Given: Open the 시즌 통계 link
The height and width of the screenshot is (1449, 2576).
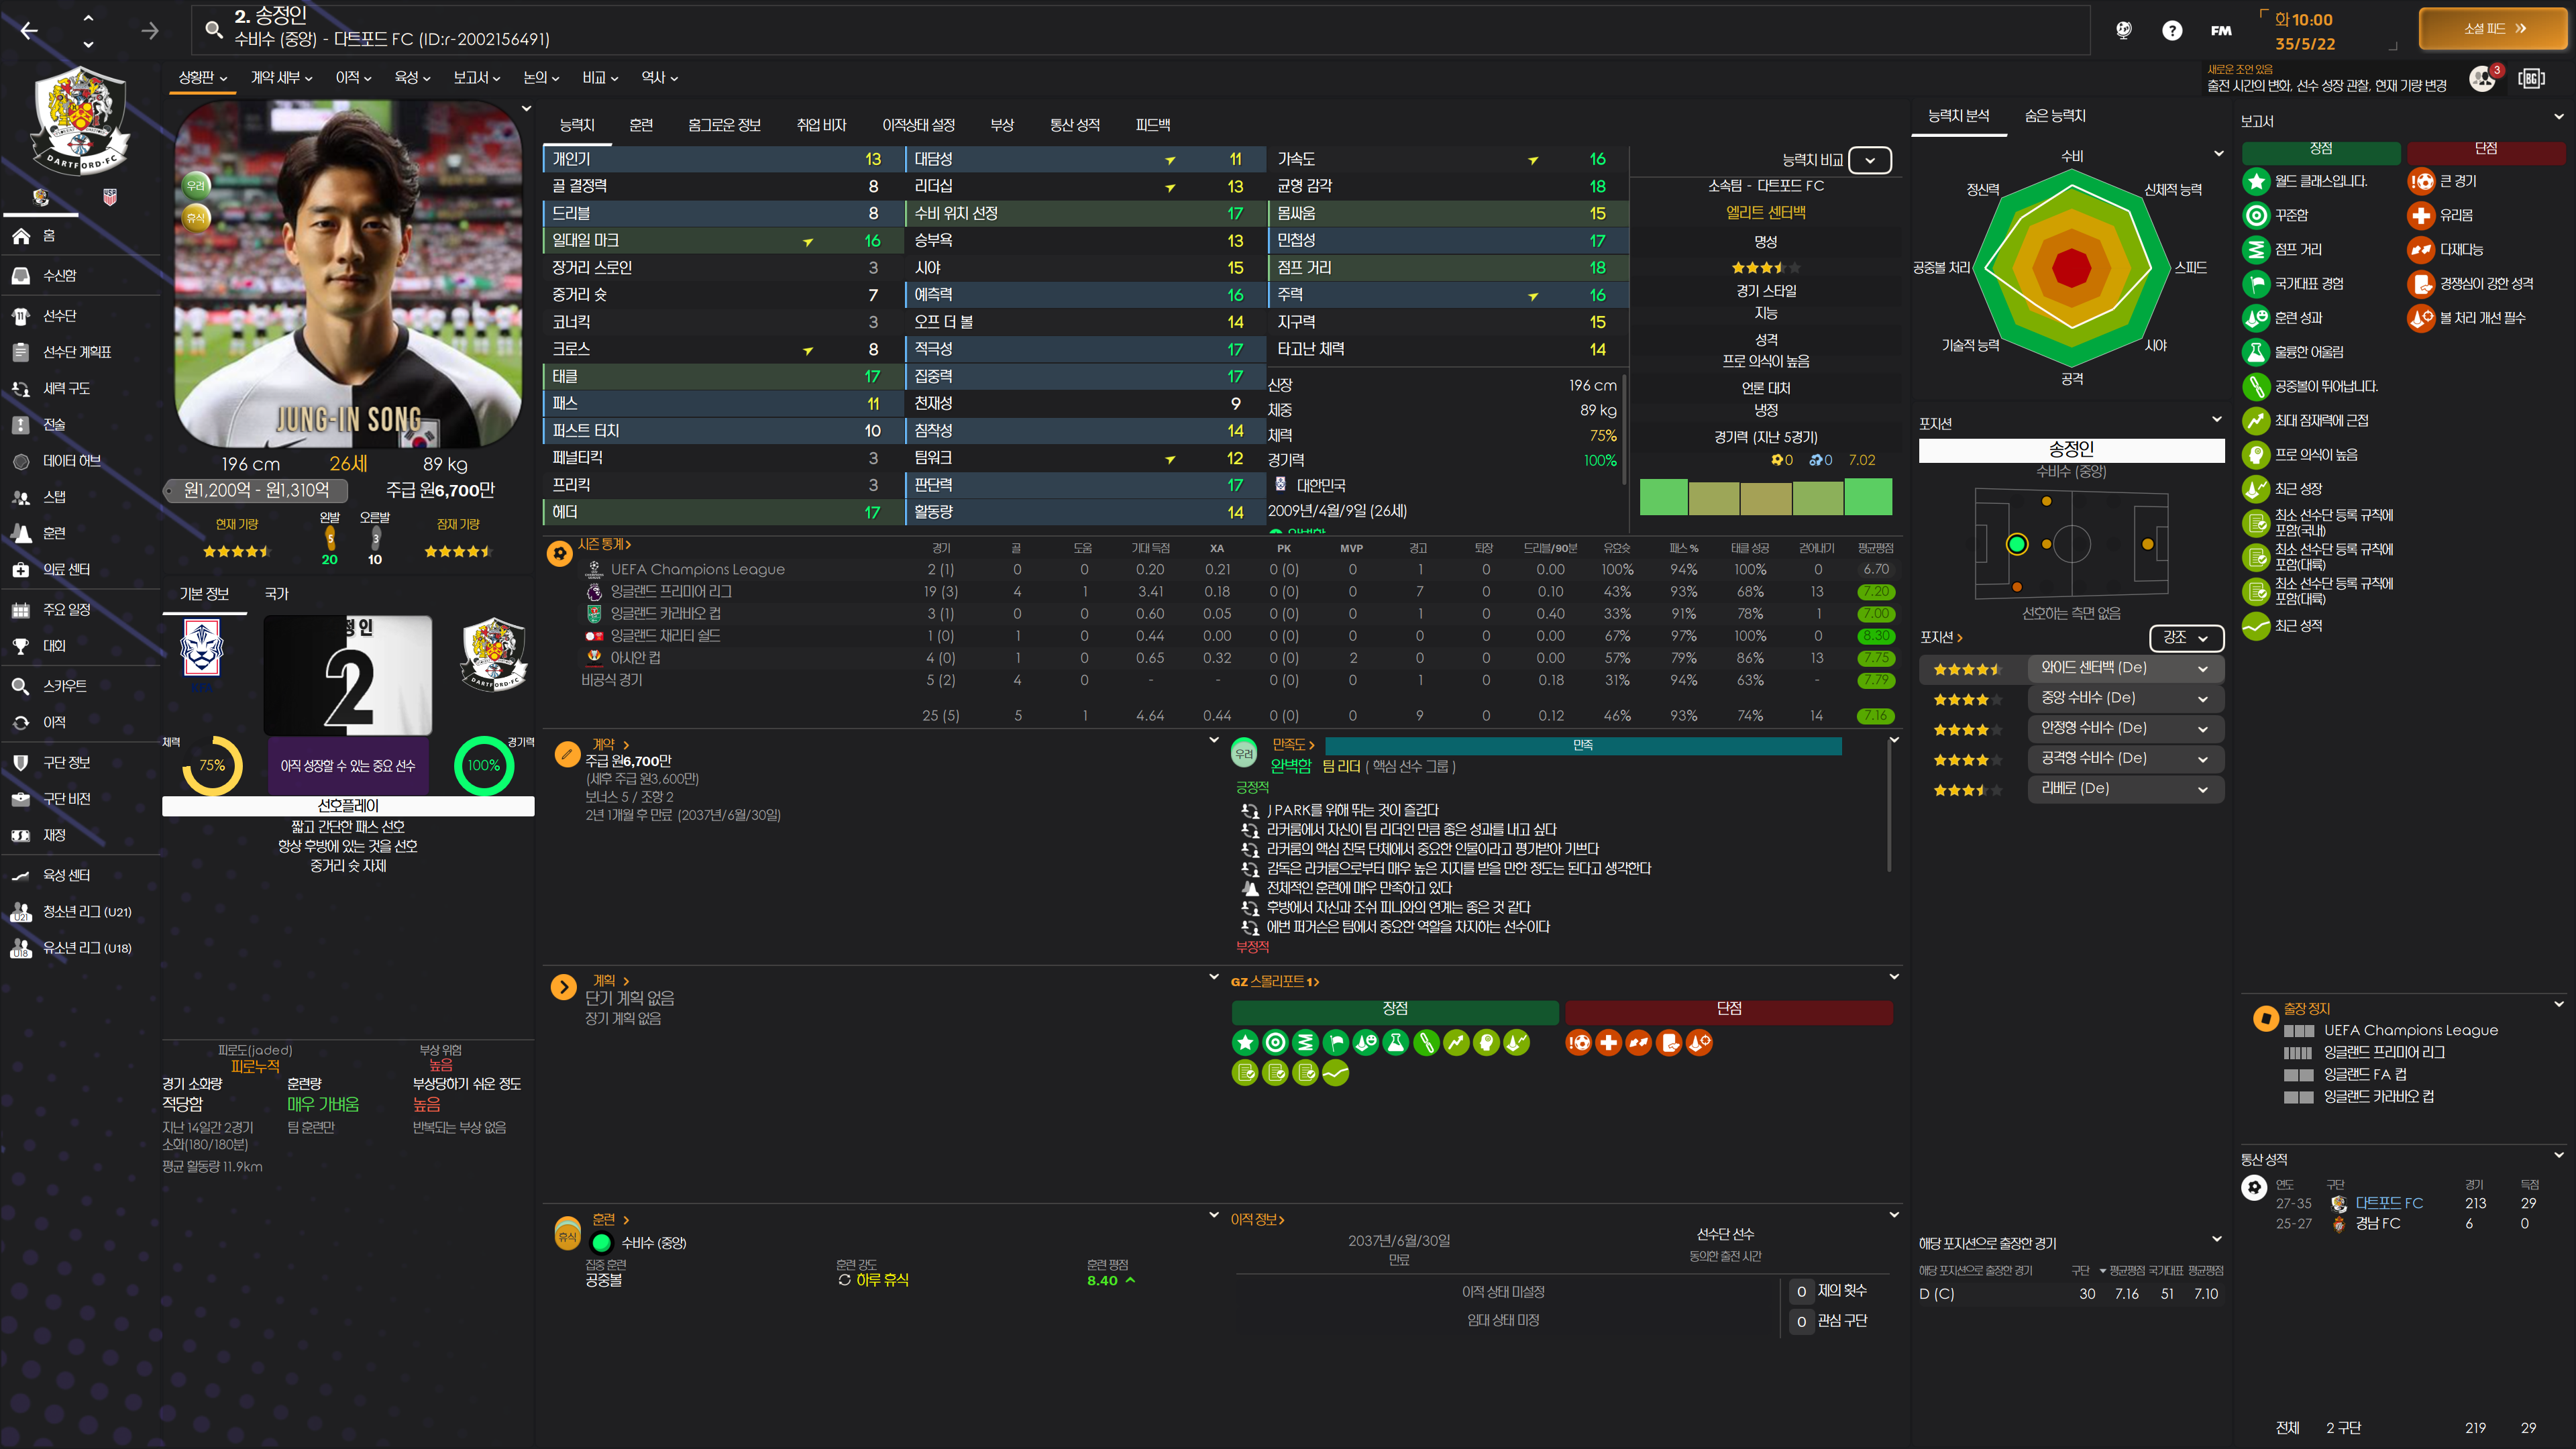Looking at the screenshot, I should [604, 544].
